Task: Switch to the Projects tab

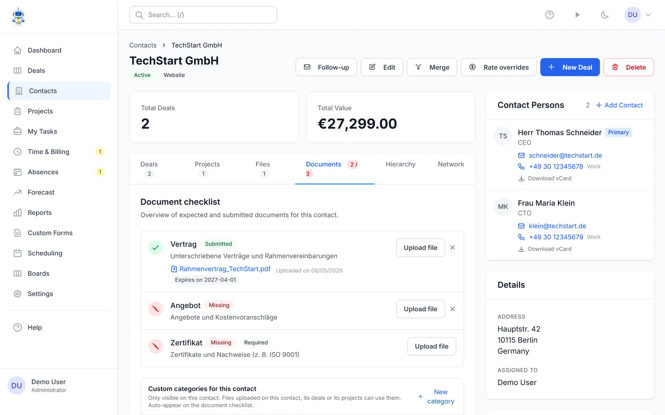Action: (x=207, y=169)
